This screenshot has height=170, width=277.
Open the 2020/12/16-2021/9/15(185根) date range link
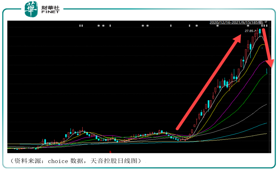[236, 22]
